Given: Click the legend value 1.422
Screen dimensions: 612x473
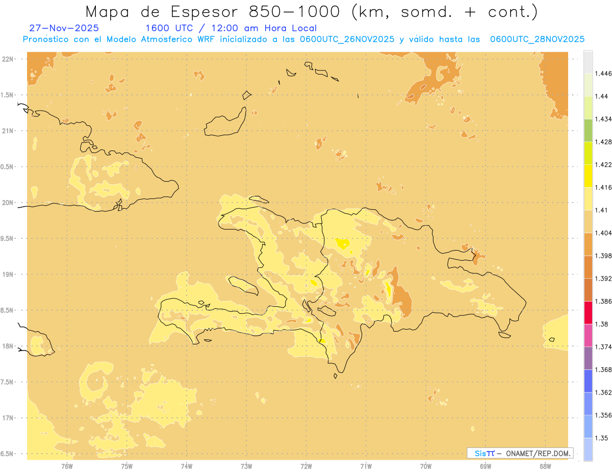Looking at the screenshot, I should click(x=603, y=164).
